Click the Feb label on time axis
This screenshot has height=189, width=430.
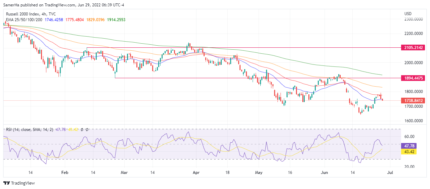tap(65, 172)
